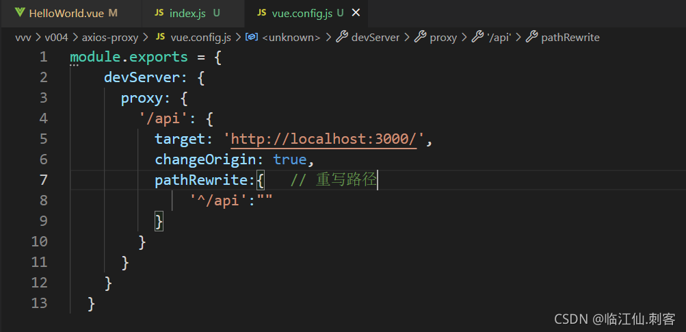Image resolution: width=686 pixels, height=332 pixels.
Task: Click the symbol icon before <unknown> breadcrumb
Action: pos(252,37)
